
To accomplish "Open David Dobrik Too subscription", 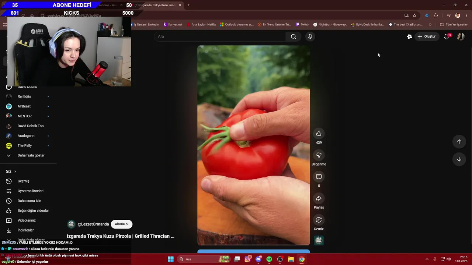I will tap(30, 126).
